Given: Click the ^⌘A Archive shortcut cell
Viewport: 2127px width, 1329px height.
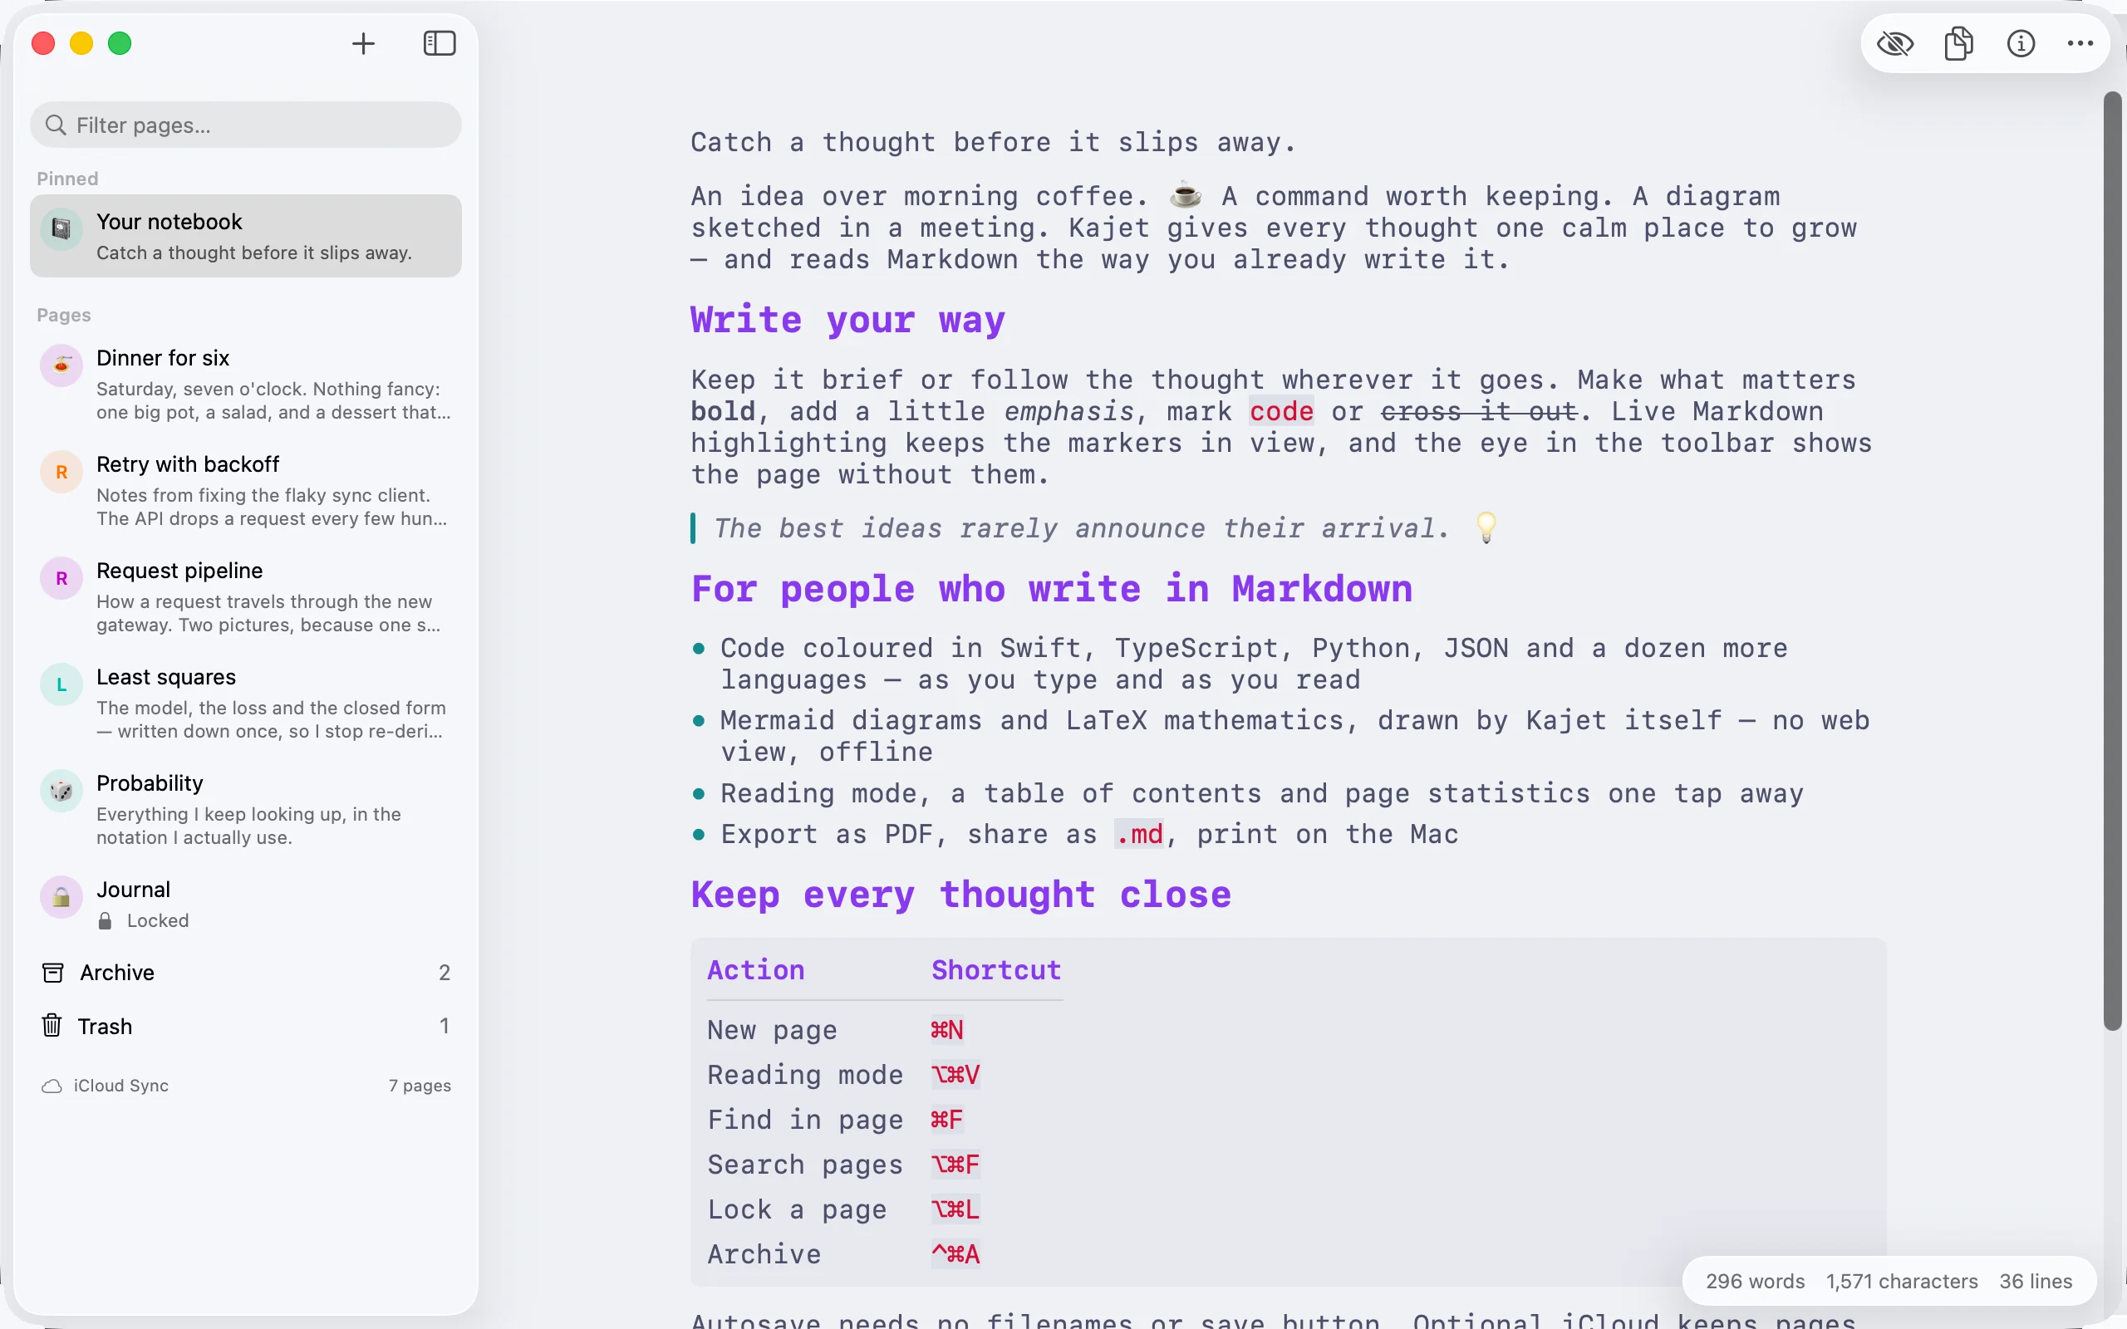Looking at the screenshot, I should [x=955, y=1254].
